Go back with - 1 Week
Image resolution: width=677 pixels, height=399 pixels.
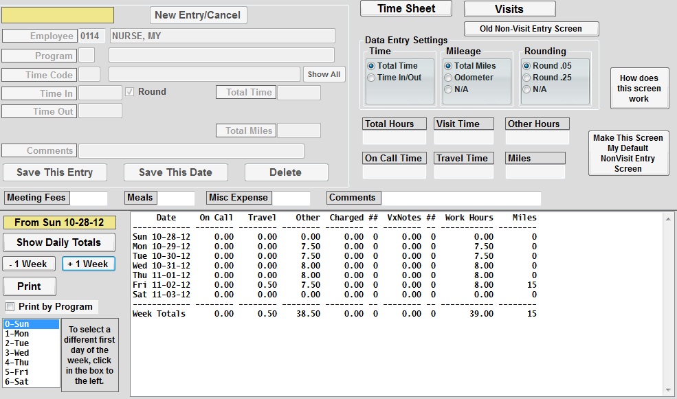pyautogui.click(x=29, y=264)
